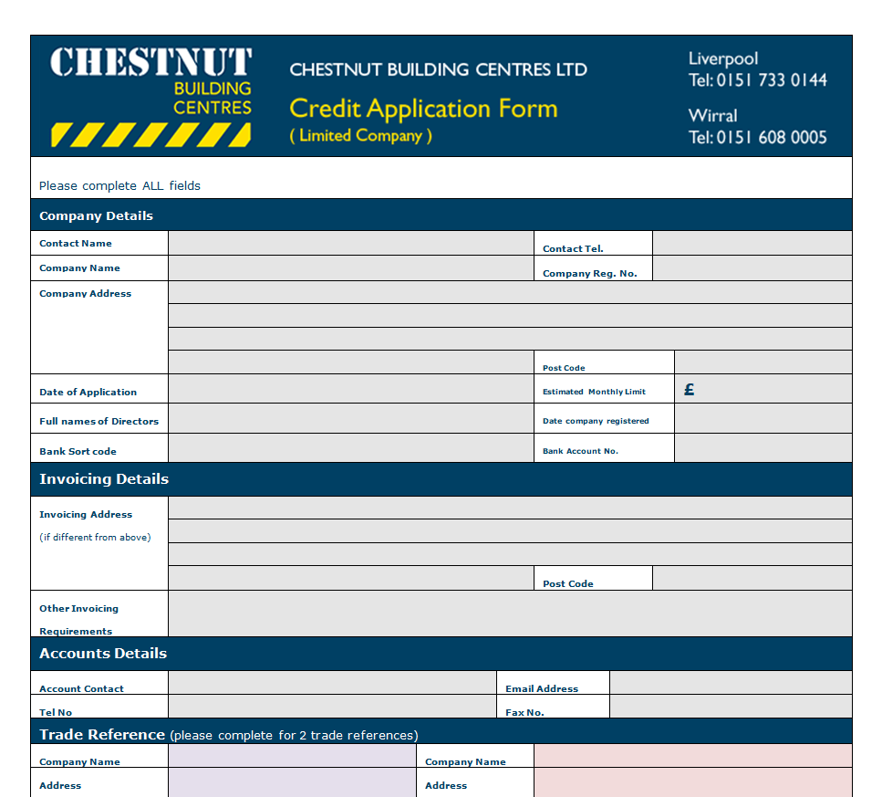Screen dimensions: 882x797
Task: Focus the Account Contact field
Action: pos(332,683)
